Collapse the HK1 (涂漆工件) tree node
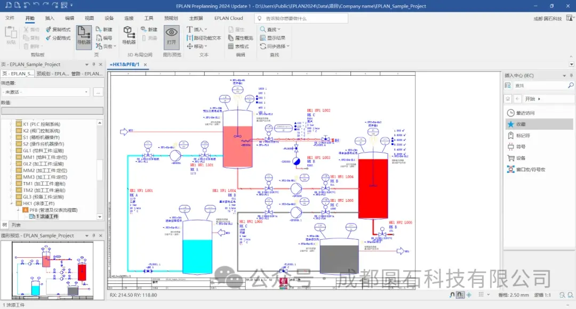This screenshot has width=576, height=309. (x=12, y=203)
